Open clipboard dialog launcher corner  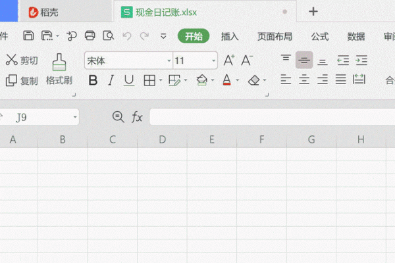pyautogui.click(x=74, y=95)
